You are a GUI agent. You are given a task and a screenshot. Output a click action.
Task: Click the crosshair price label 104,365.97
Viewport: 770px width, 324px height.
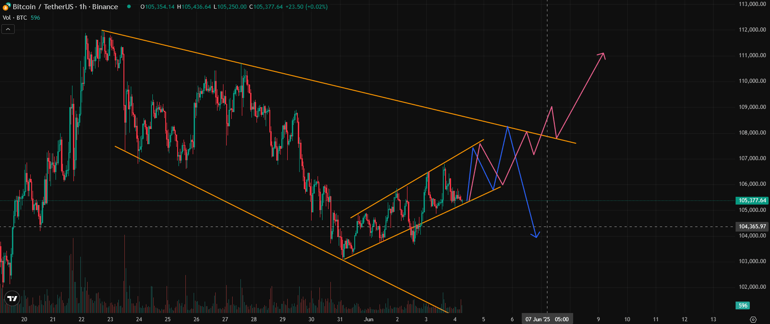click(752, 227)
